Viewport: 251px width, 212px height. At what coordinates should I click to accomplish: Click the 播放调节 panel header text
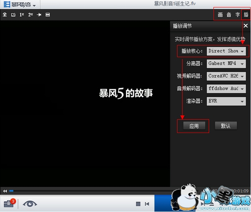point(182,26)
